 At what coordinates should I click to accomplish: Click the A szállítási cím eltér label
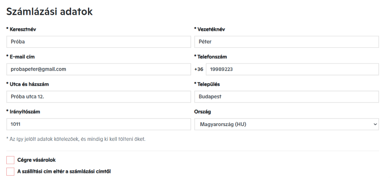pos(64,172)
